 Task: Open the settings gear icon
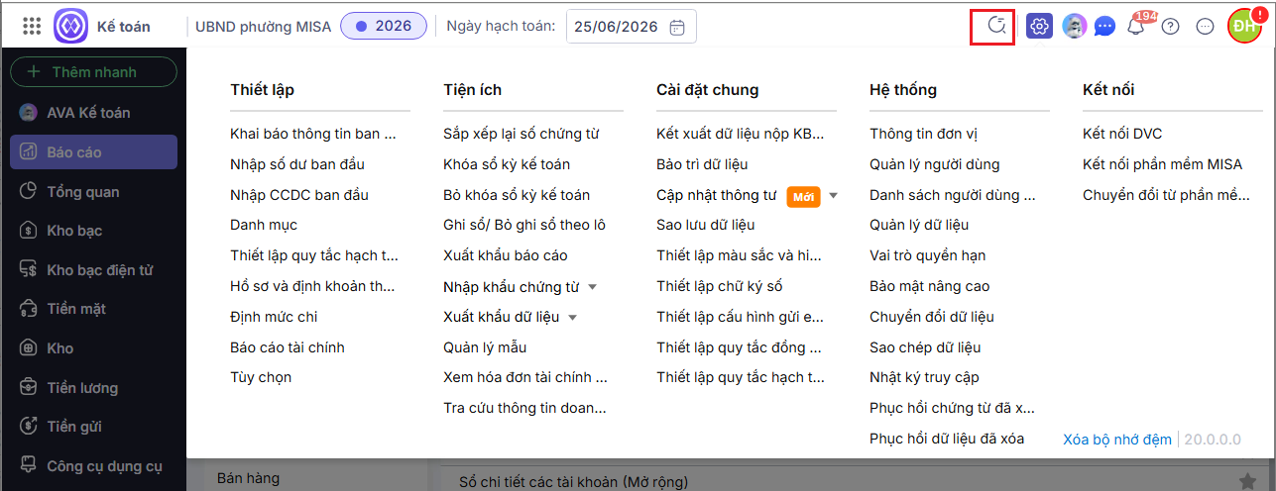click(1039, 27)
